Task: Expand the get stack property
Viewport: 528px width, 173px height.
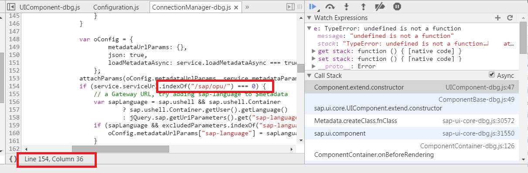Action: point(314,51)
